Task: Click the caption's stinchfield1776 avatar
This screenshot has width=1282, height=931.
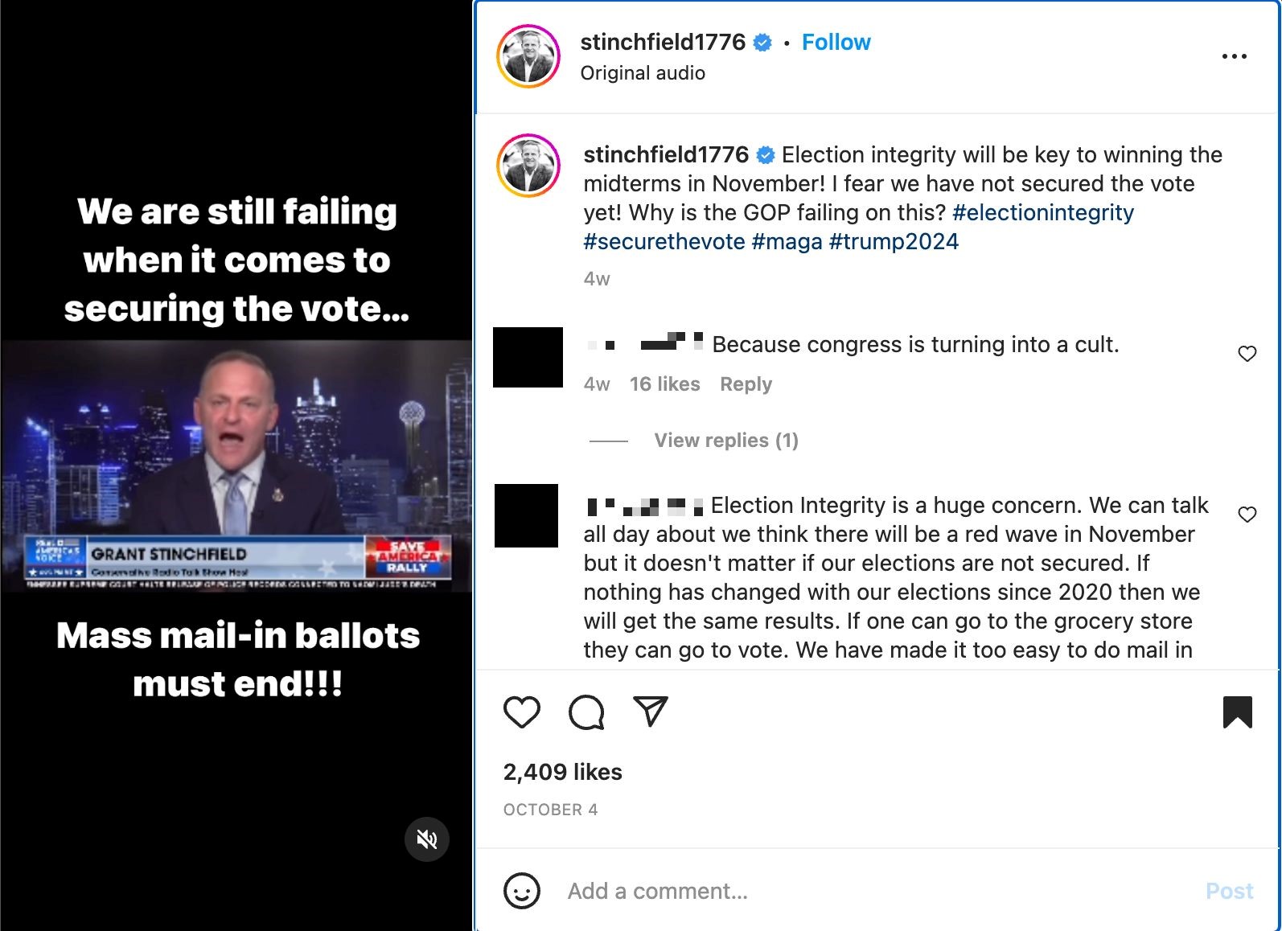Action: coord(528,166)
